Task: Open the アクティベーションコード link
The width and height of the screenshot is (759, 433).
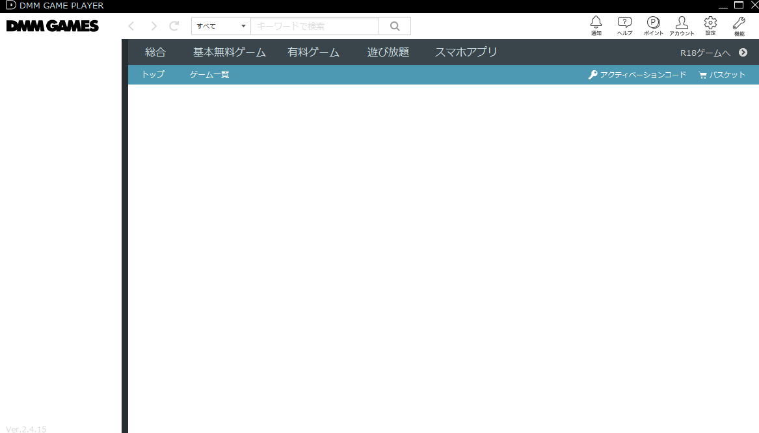Action: (x=637, y=75)
